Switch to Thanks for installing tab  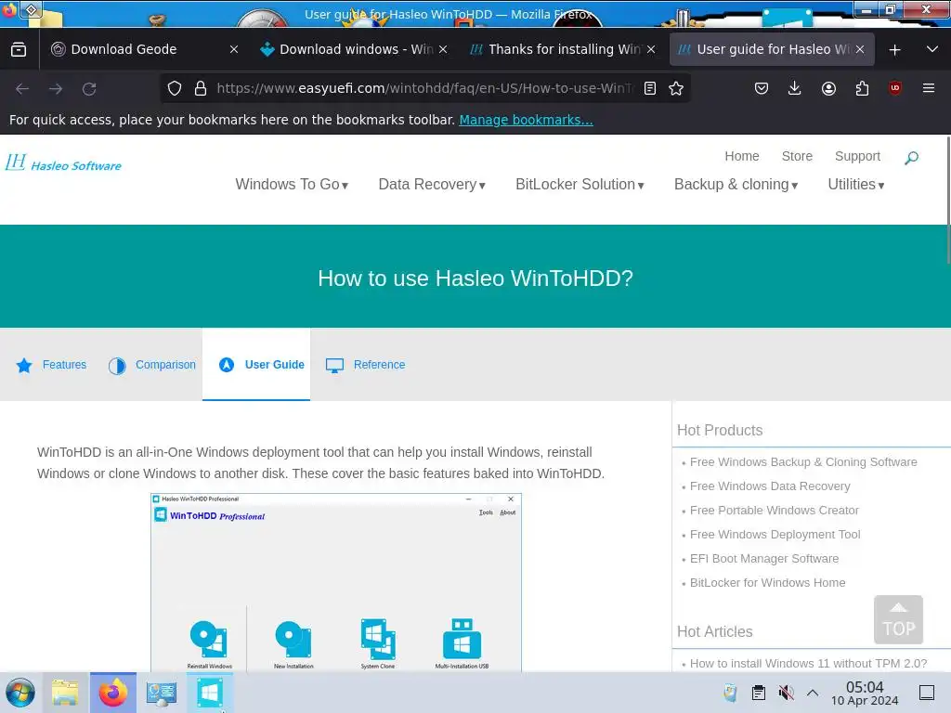tap(564, 50)
